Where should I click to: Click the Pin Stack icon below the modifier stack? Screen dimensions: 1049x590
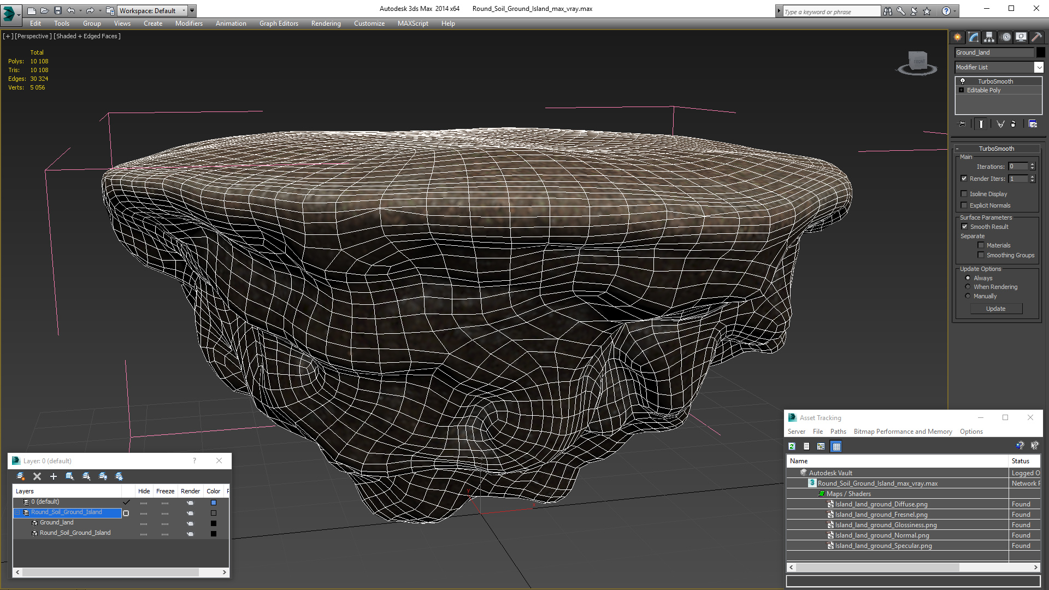[x=962, y=124]
